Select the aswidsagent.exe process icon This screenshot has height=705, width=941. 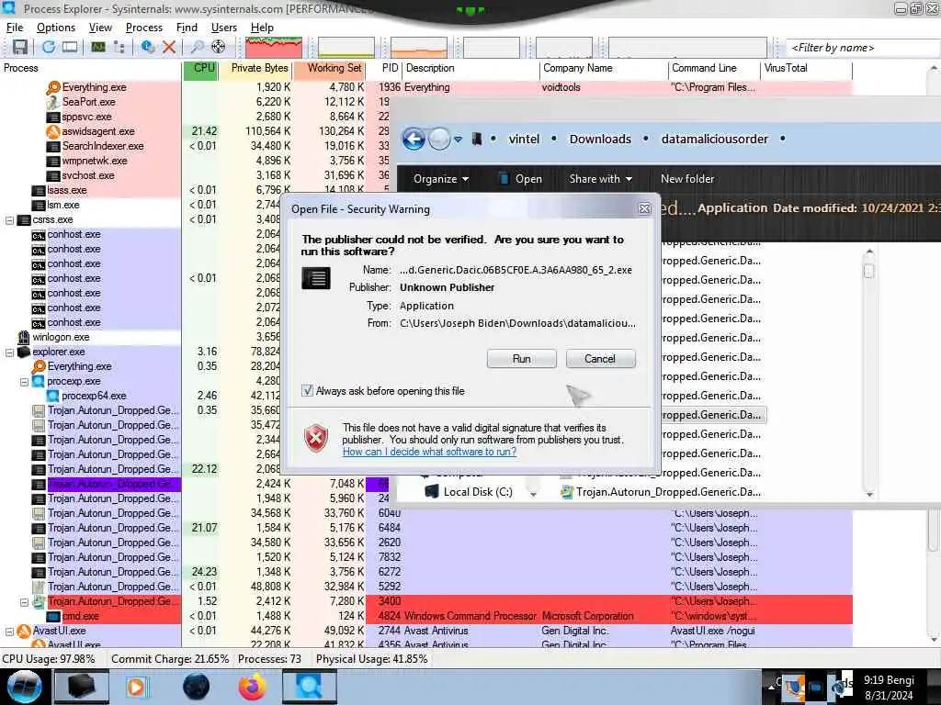pyautogui.click(x=53, y=131)
